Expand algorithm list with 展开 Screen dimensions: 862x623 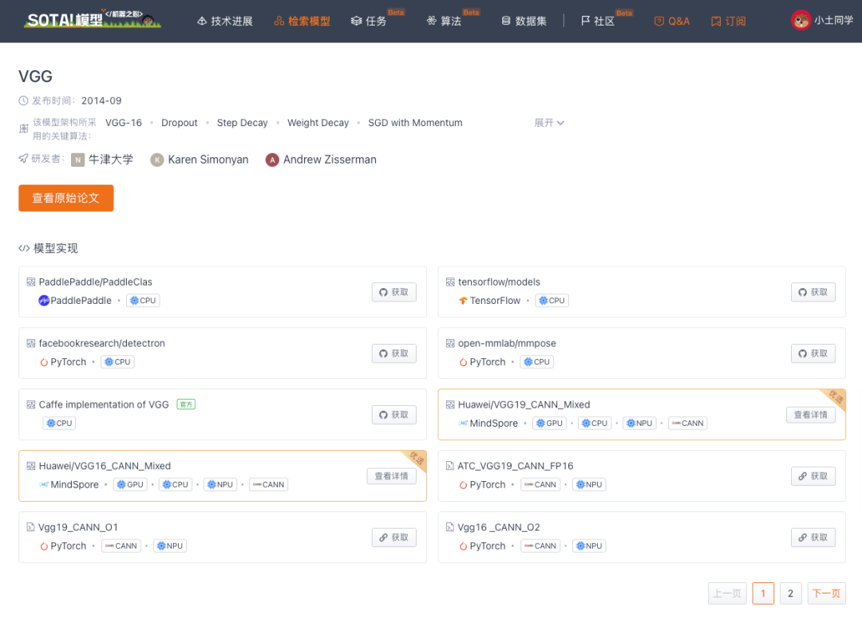pos(549,123)
